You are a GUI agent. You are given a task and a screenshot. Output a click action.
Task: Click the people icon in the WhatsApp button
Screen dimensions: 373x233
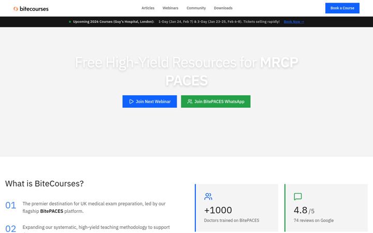click(190, 101)
